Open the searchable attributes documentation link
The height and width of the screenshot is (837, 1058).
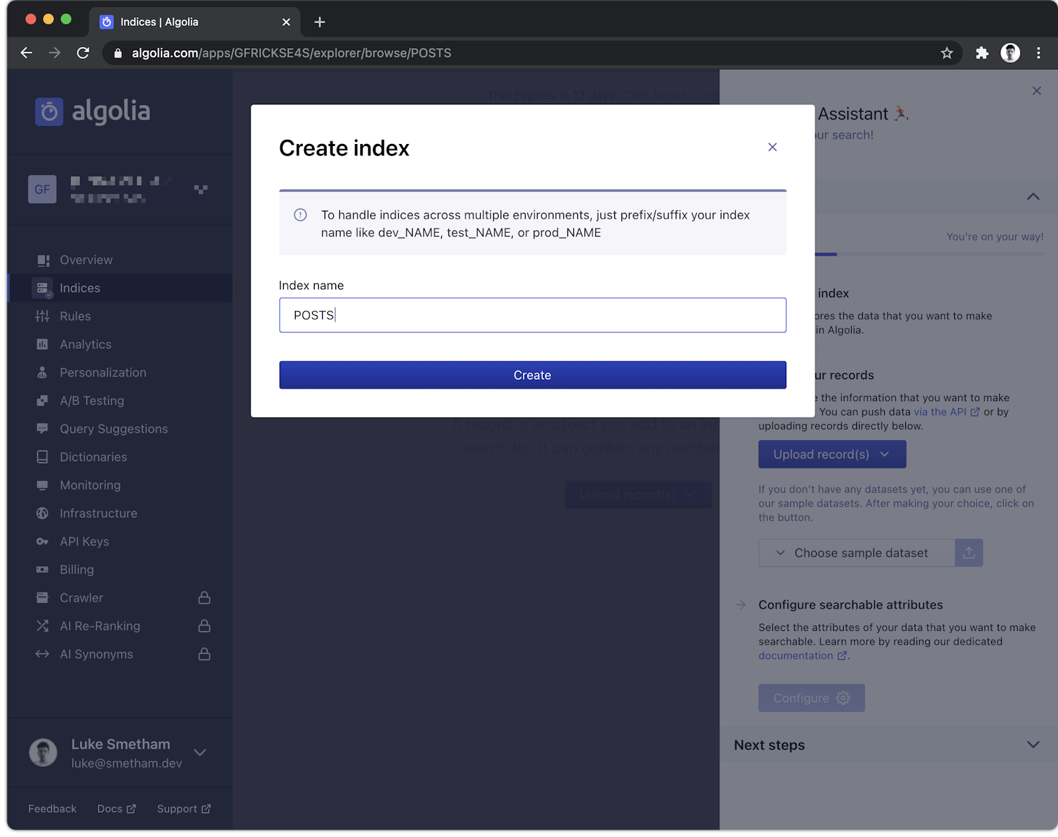click(797, 655)
